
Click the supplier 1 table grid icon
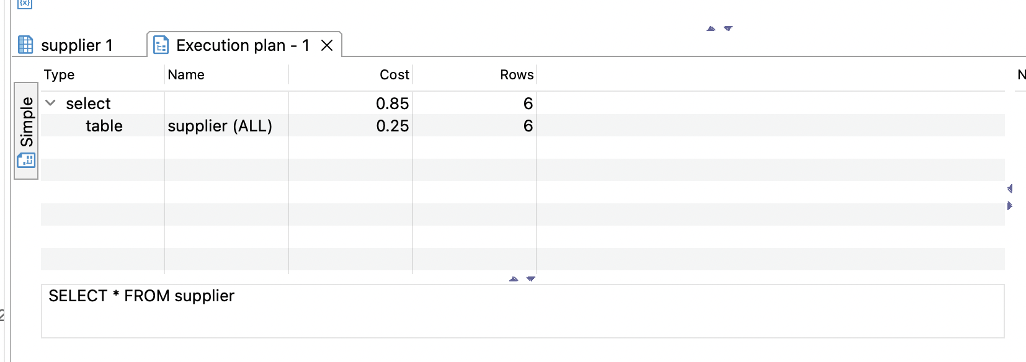(x=25, y=45)
